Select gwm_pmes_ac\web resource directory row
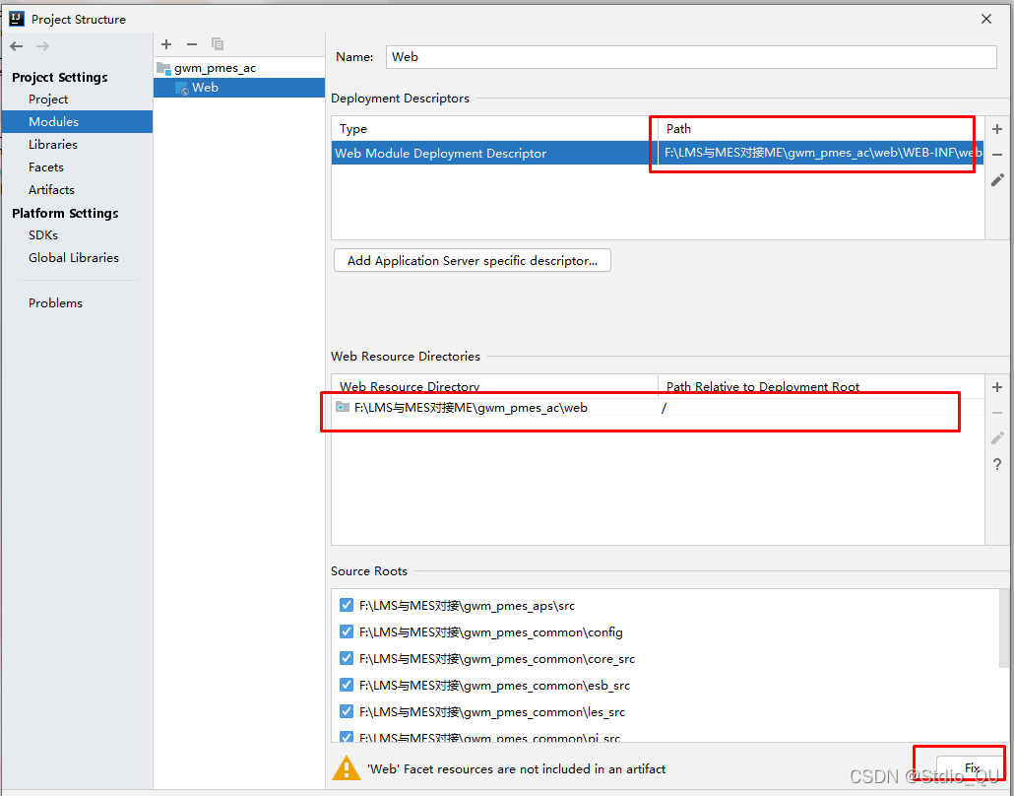Screen dimensions: 1014x796 point(658,407)
